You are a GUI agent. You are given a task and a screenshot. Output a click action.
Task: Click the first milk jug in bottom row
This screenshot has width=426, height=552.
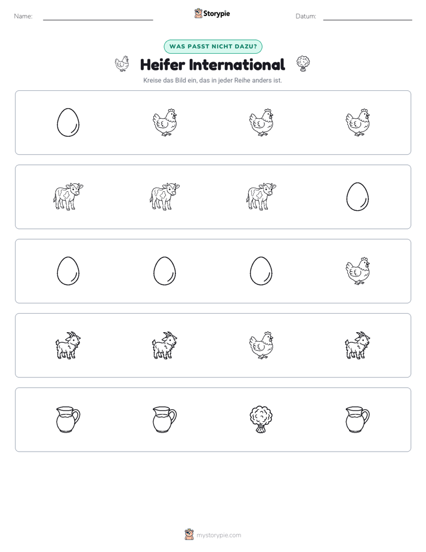68,419
